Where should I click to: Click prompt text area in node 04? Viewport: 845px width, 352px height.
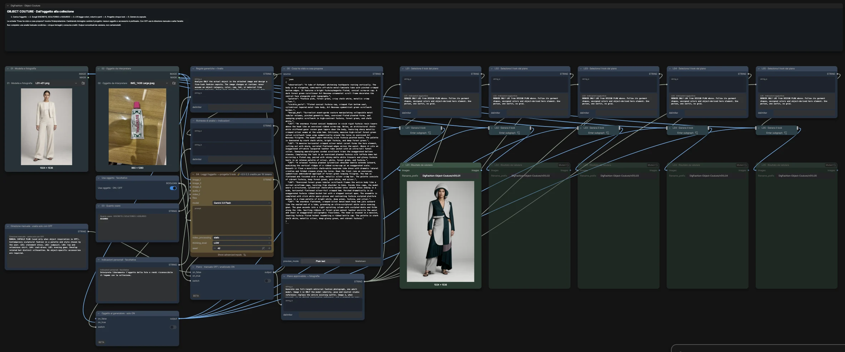point(232,220)
